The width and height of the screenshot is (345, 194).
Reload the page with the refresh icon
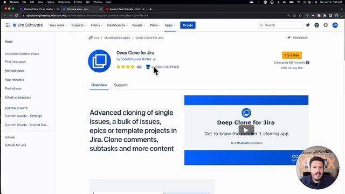[16, 16]
